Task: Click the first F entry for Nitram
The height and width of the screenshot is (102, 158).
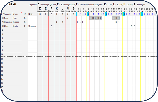Action: coord(131,26)
